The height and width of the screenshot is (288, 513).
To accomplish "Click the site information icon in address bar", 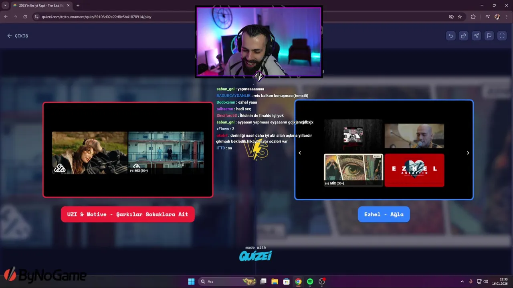I will [36, 17].
